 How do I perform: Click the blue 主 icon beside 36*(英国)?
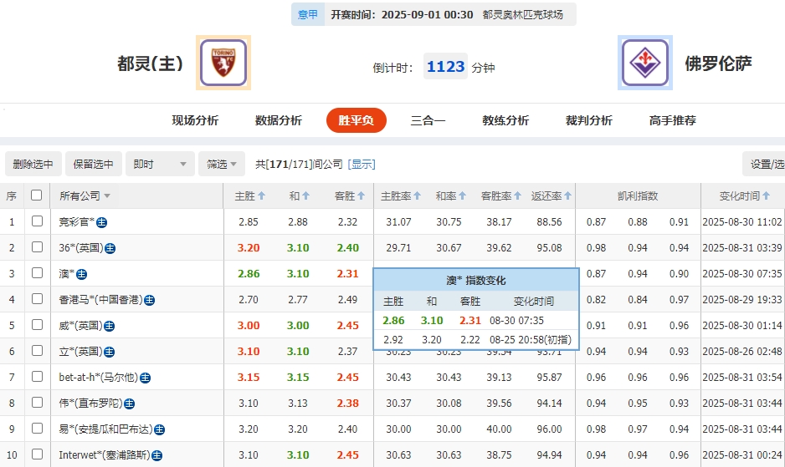pyautogui.click(x=110, y=248)
